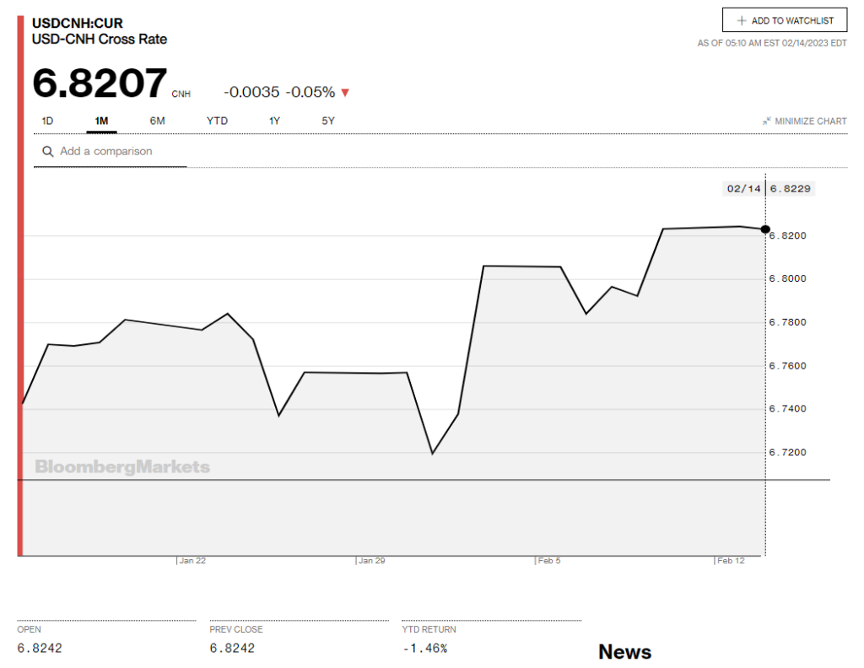Click the black dot marker on chart line
This screenshot has height=668, width=864.
(x=765, y=229)
